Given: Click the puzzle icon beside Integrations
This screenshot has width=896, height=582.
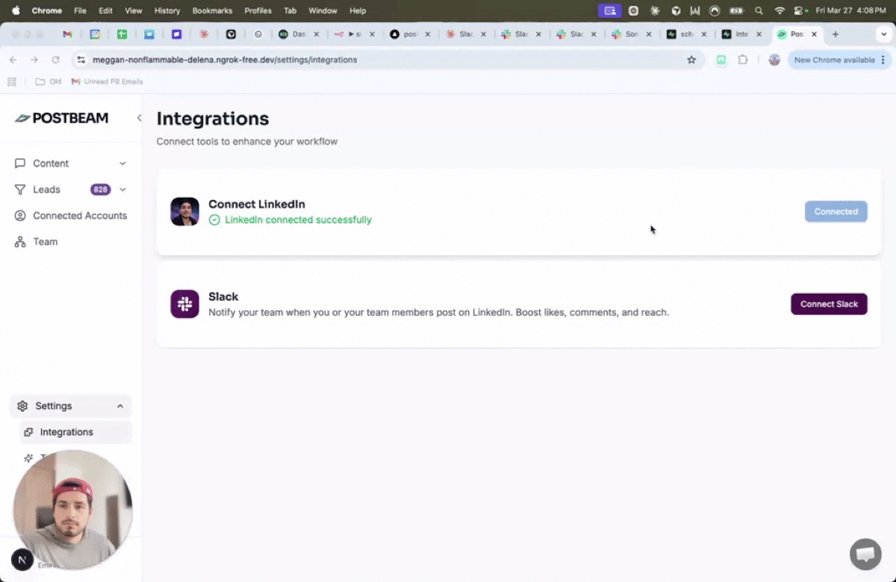Looking at the screenshot, I should (28, 432).
